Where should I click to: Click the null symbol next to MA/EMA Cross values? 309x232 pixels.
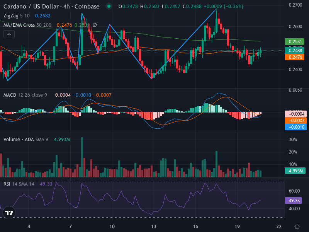(x=95, y=25)
